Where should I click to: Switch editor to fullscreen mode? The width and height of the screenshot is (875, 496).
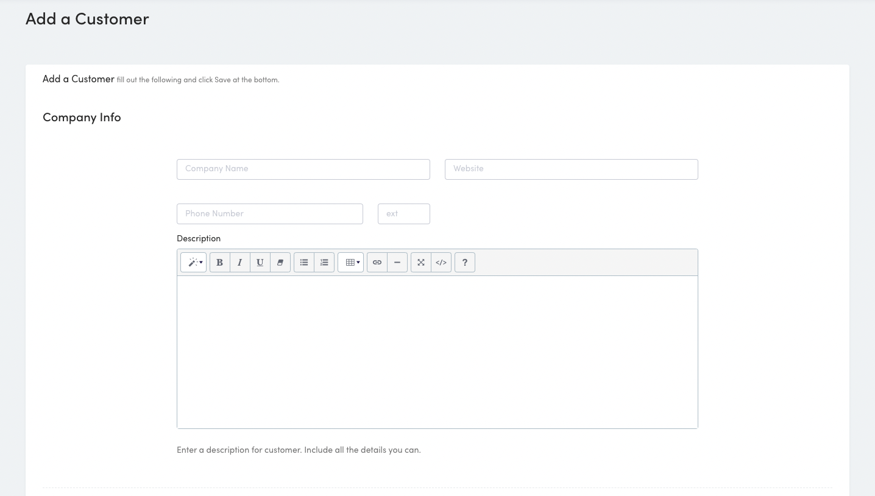point(421,263)
